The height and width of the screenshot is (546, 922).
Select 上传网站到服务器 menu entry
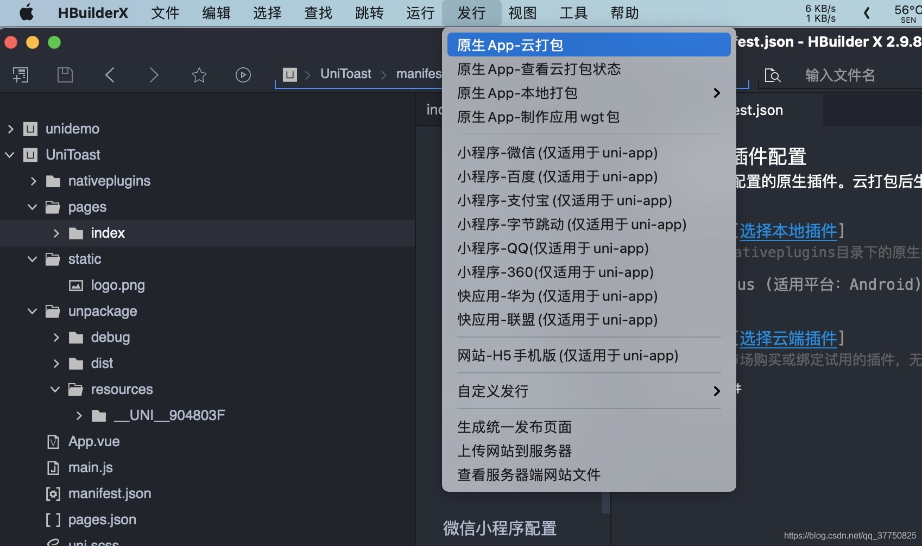click(x=589, y=450)
